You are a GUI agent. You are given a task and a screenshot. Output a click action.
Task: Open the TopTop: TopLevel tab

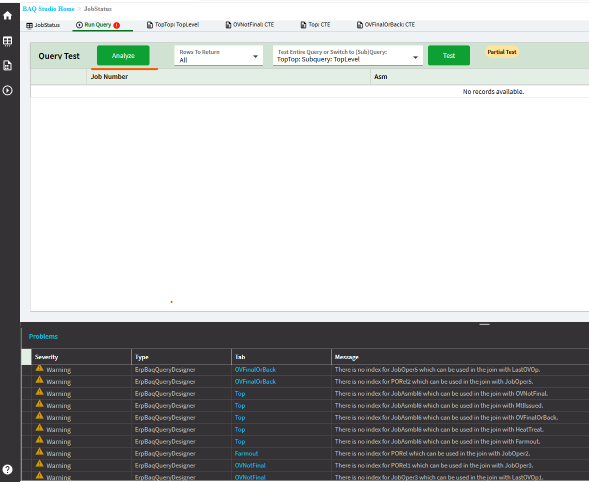173,25
